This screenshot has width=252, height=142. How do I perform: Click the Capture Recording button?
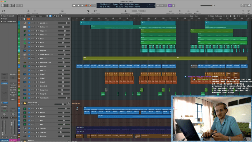tap(90, 6)
